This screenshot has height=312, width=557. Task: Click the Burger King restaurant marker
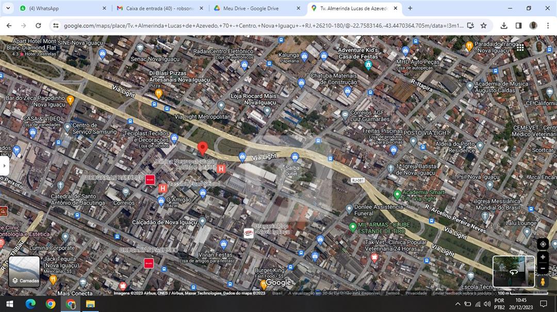coord(264,284)
